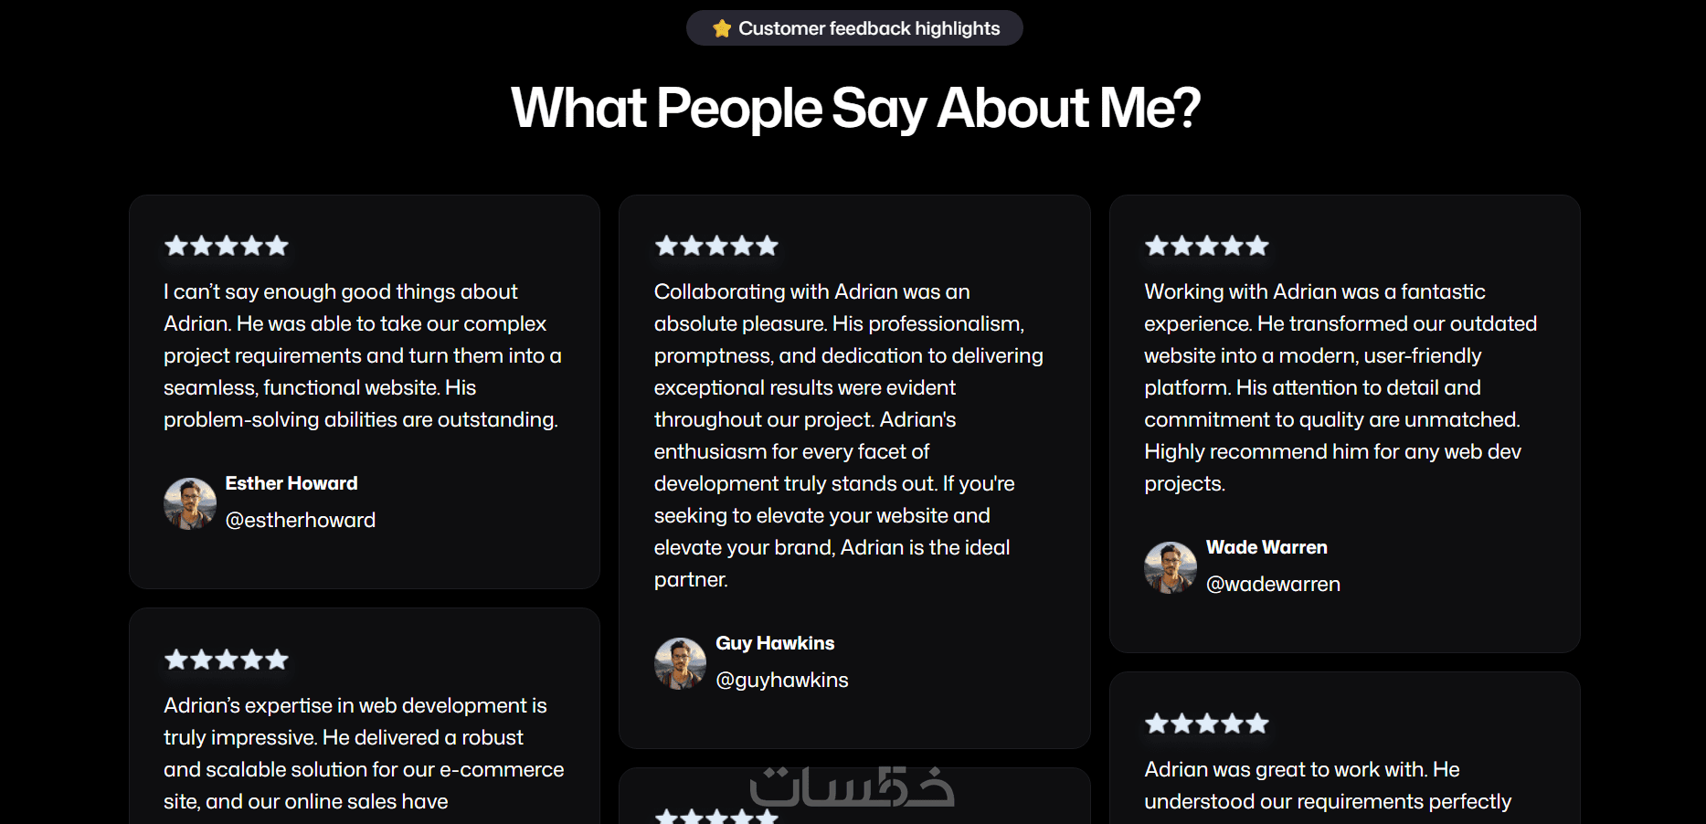Click Esther Howard's star rating

point(227,246)
